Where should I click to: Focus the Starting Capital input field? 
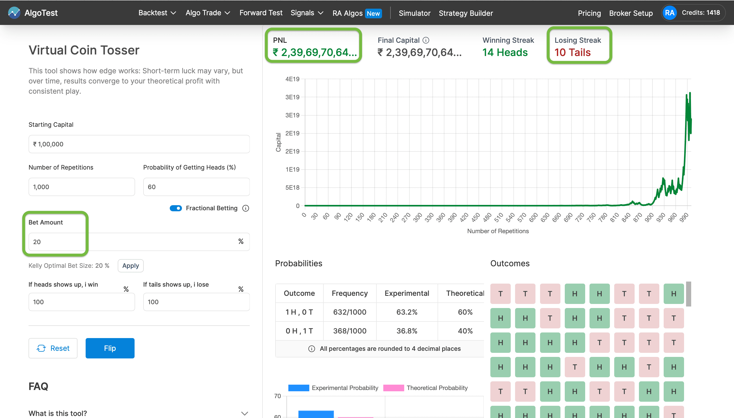[139, 144]
